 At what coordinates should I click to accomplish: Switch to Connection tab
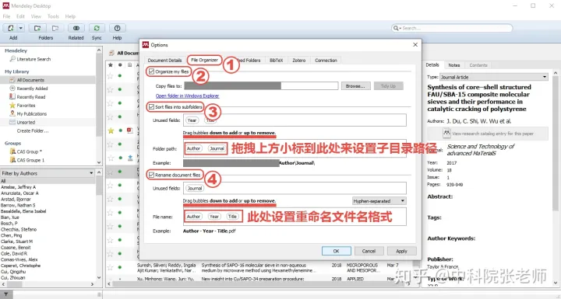coord(326,61)
